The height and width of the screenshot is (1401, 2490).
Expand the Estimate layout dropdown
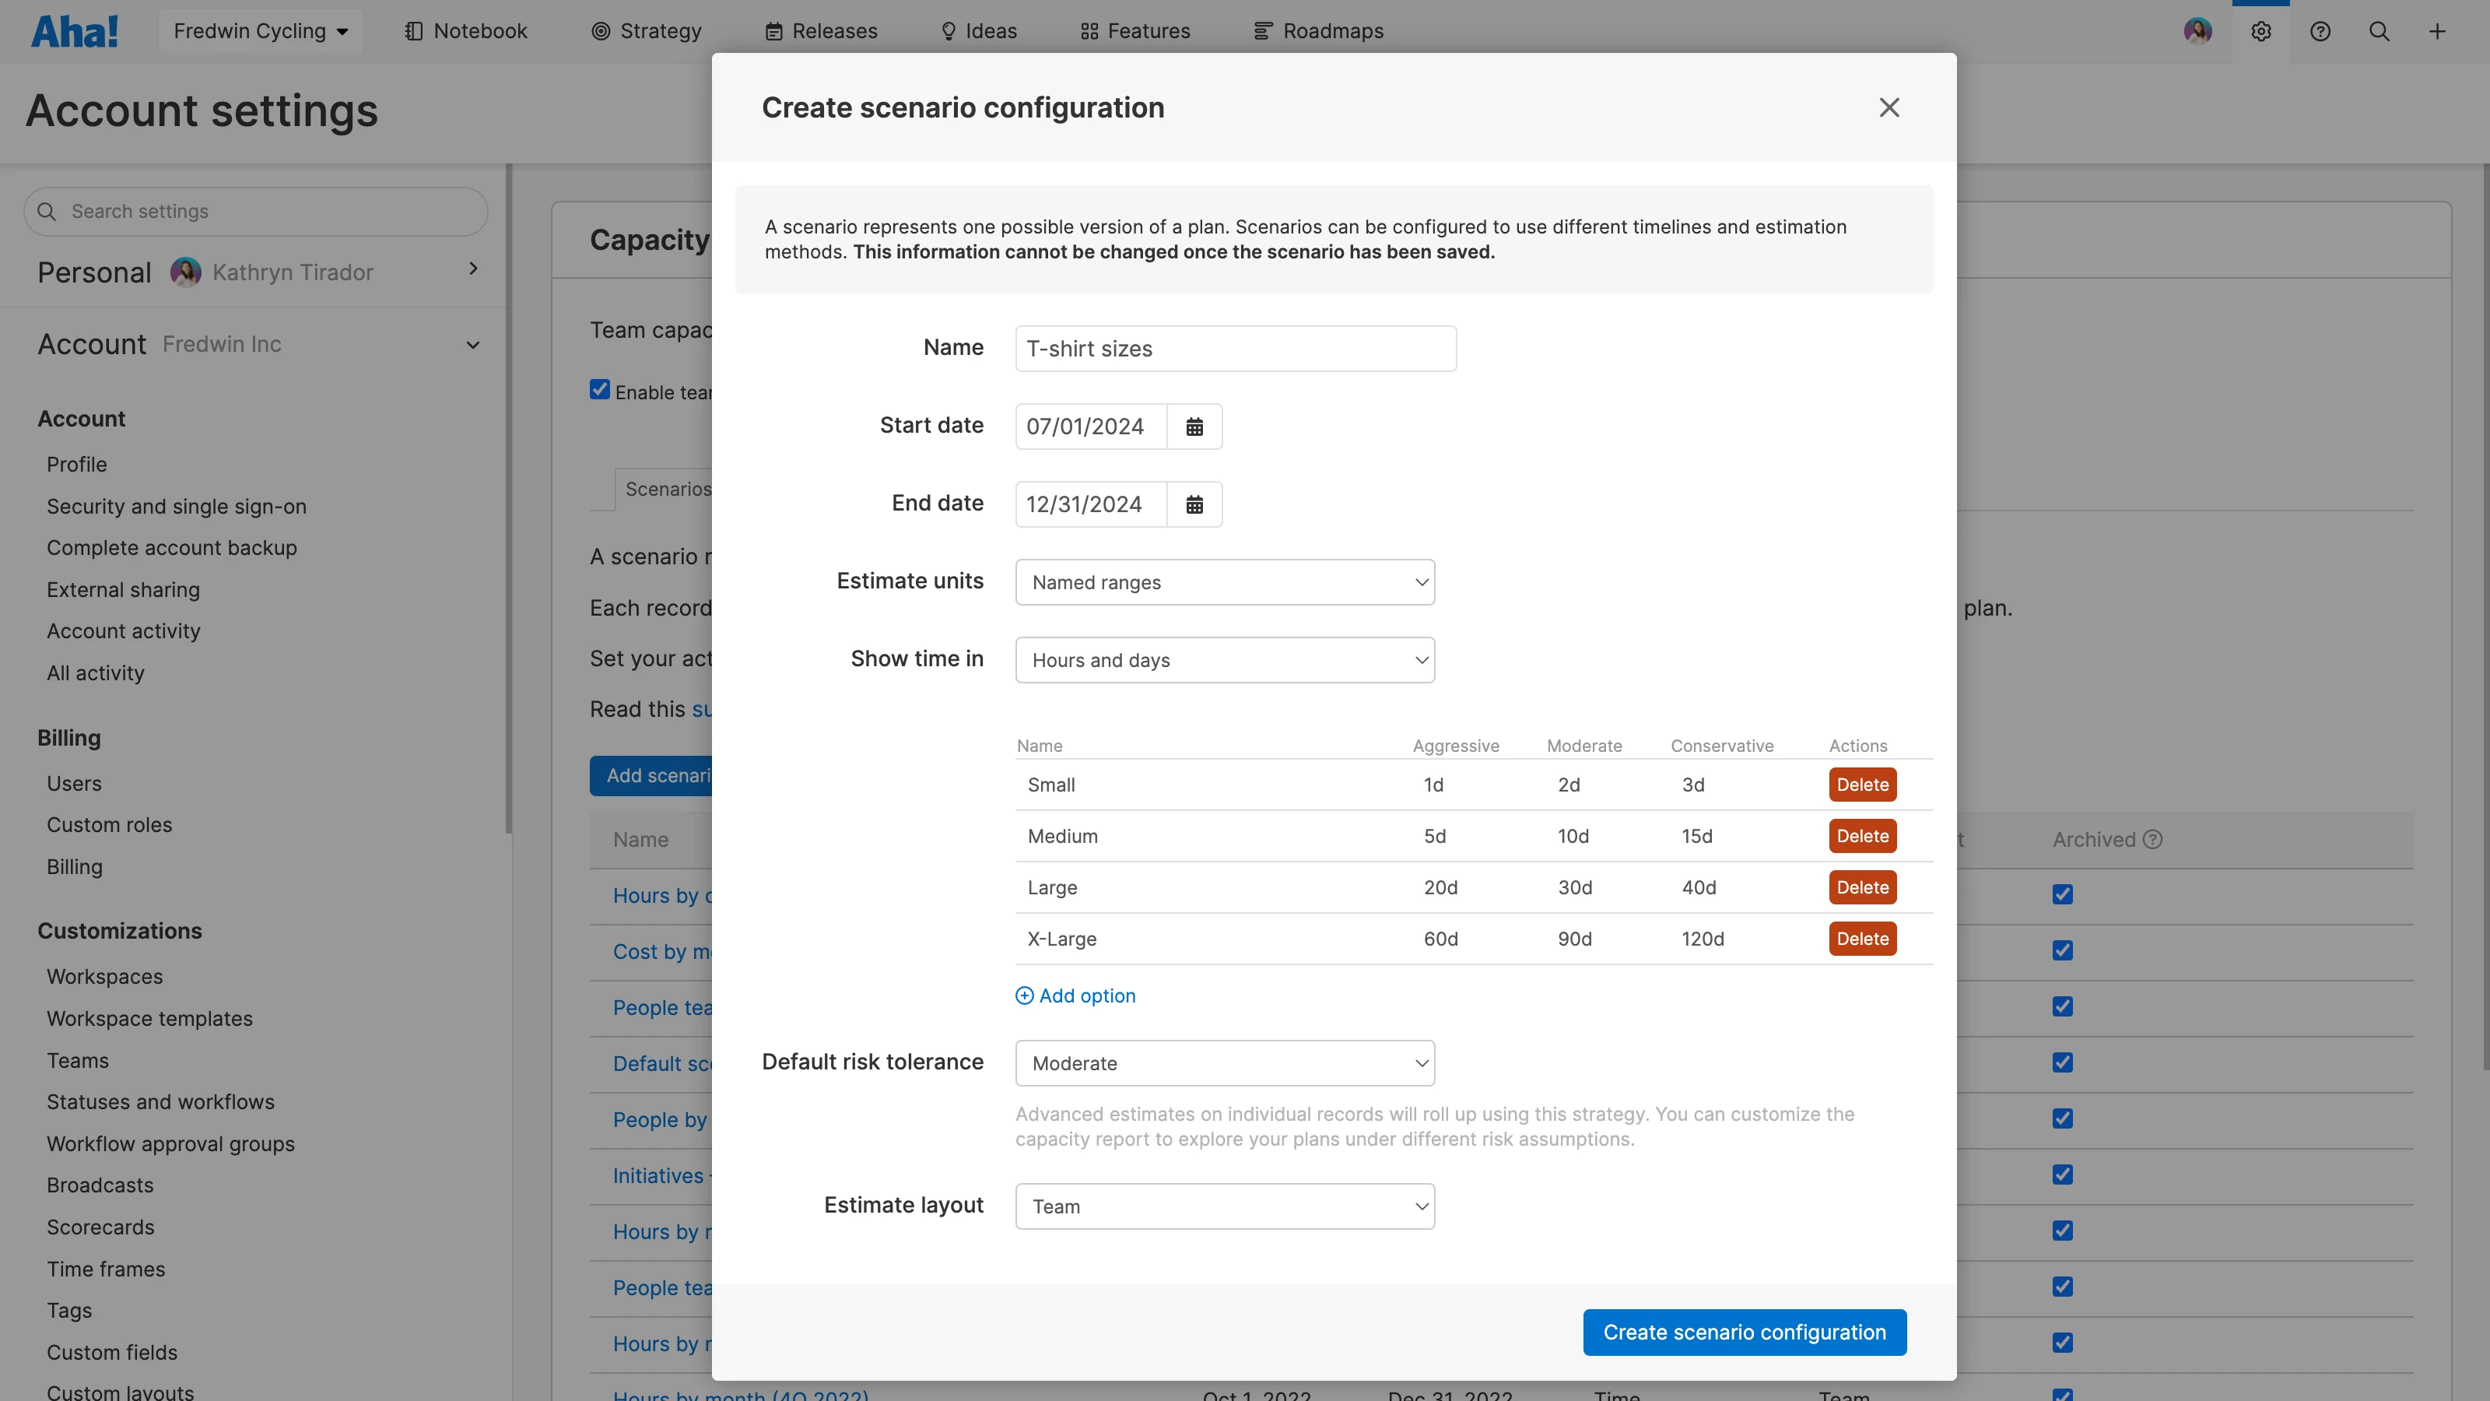(x=1224, y=1206)
